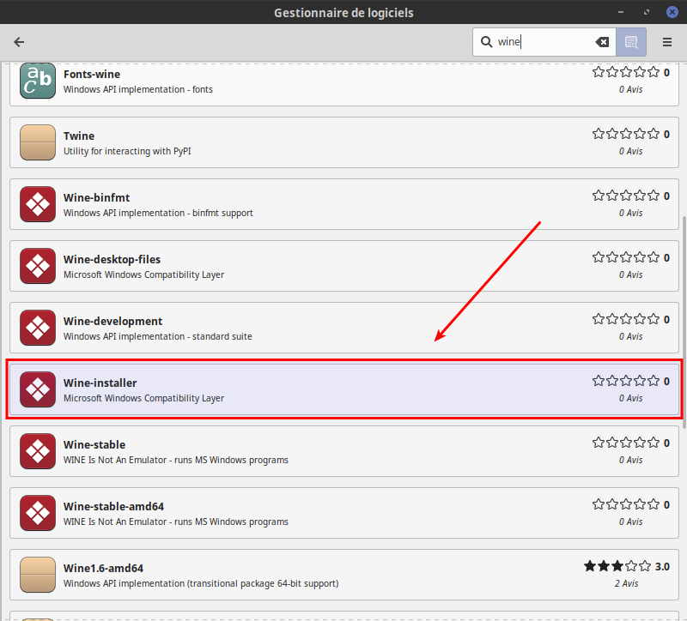Click Fonts-wine star rating
Viewport: 687px width, 621px height.
(x=626, y=72)
